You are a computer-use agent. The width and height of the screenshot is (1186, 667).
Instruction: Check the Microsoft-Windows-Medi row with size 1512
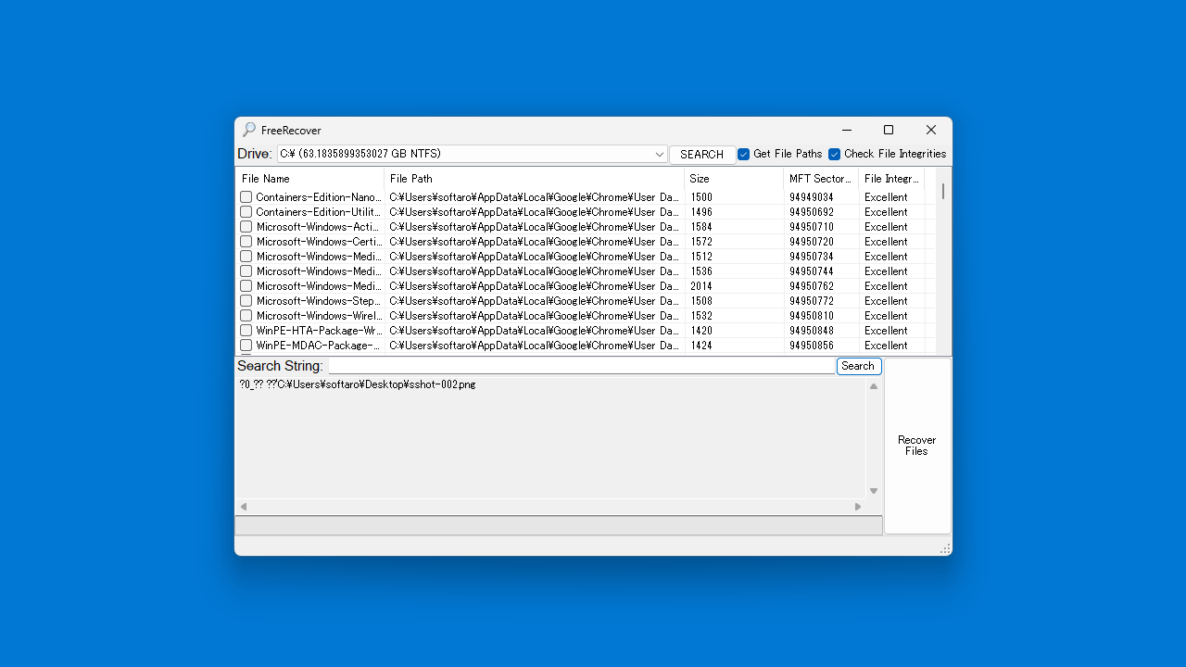tap(246, 257)
